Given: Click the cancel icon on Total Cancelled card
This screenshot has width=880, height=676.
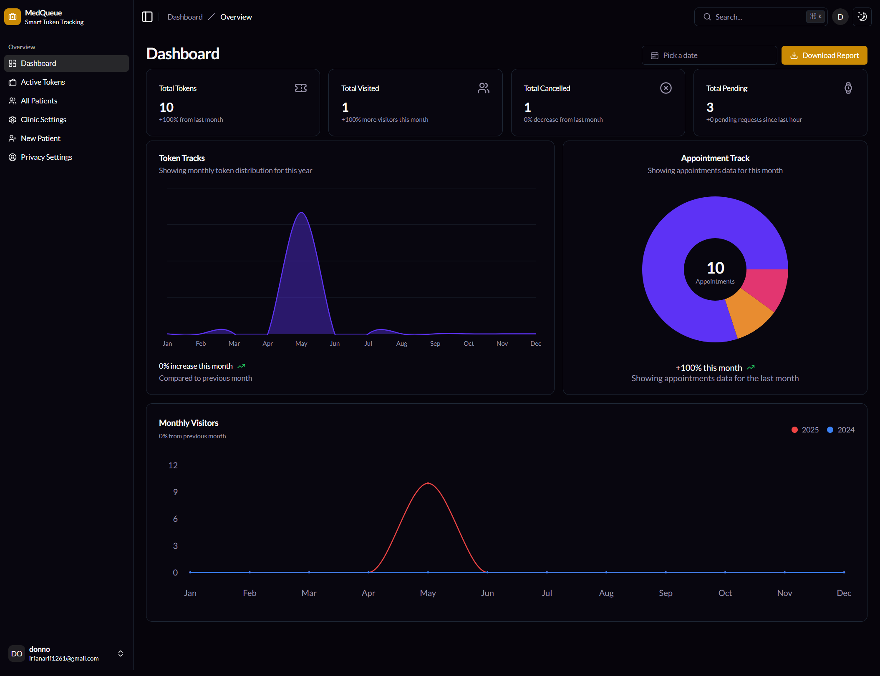Looking at the screenshot, I should 666,88.
